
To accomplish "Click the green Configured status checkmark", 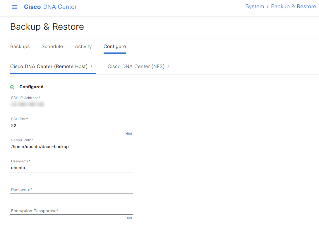I will (x=12, y=87).
